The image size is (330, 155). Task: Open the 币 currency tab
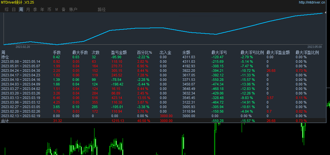point(49,9)
